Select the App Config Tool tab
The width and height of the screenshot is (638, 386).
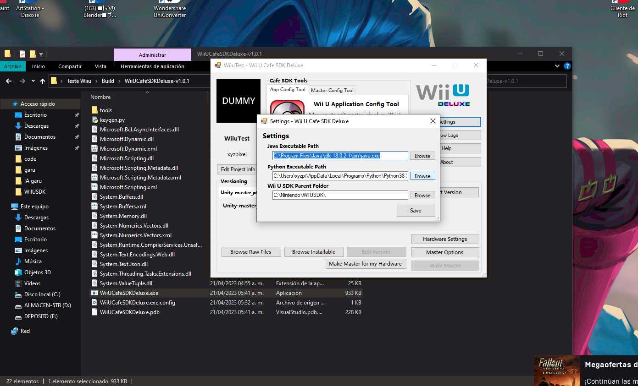288,90
